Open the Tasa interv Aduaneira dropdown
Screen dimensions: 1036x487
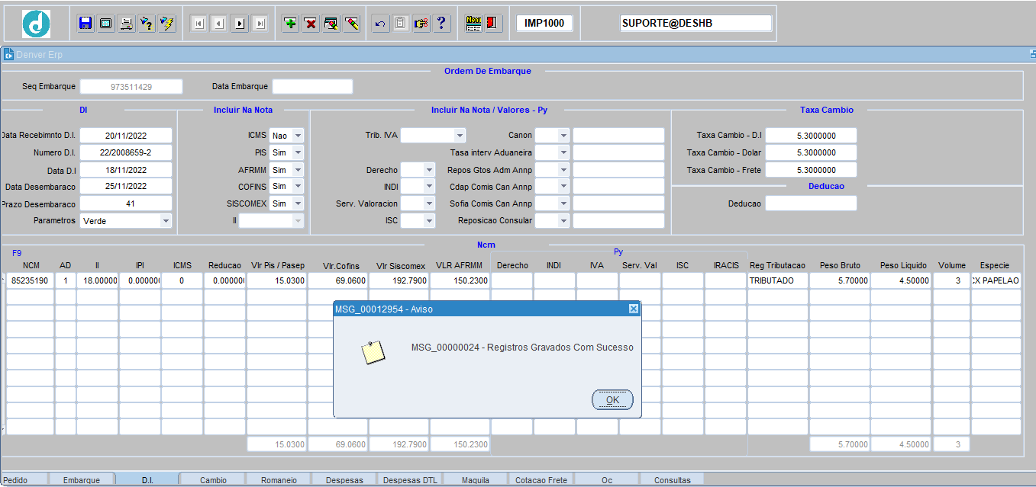tap(563, 152)
